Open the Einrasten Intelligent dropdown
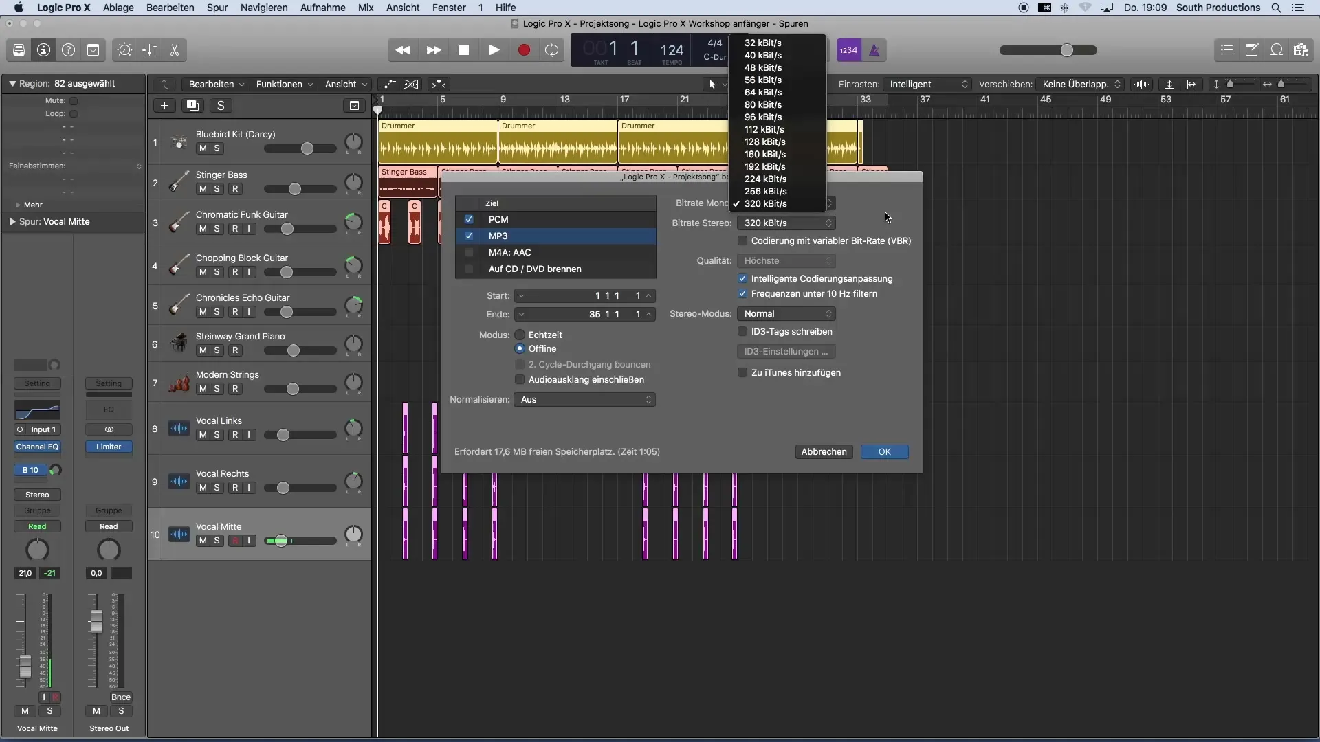The height and width of the screenshot is (742, 1320). click(927, 85)
